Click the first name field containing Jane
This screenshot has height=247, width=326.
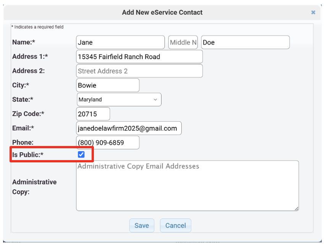(x=120, y=42)
